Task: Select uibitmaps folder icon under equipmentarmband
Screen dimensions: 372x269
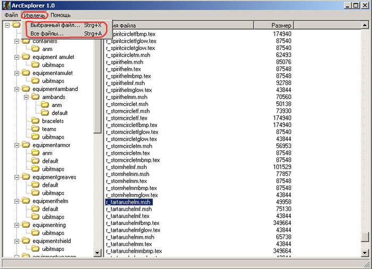Action: (x=36, y=137)
